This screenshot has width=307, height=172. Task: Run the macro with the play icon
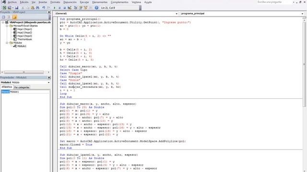[54, 8]
